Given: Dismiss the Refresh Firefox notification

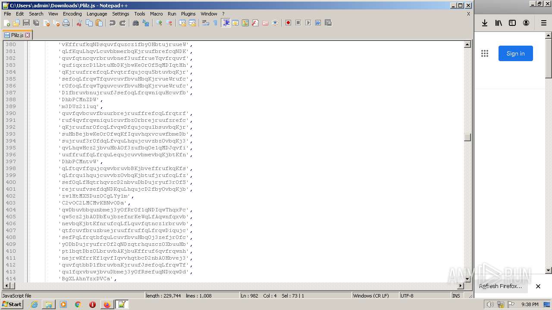Looking at the screenshot, I should [538, 286].
